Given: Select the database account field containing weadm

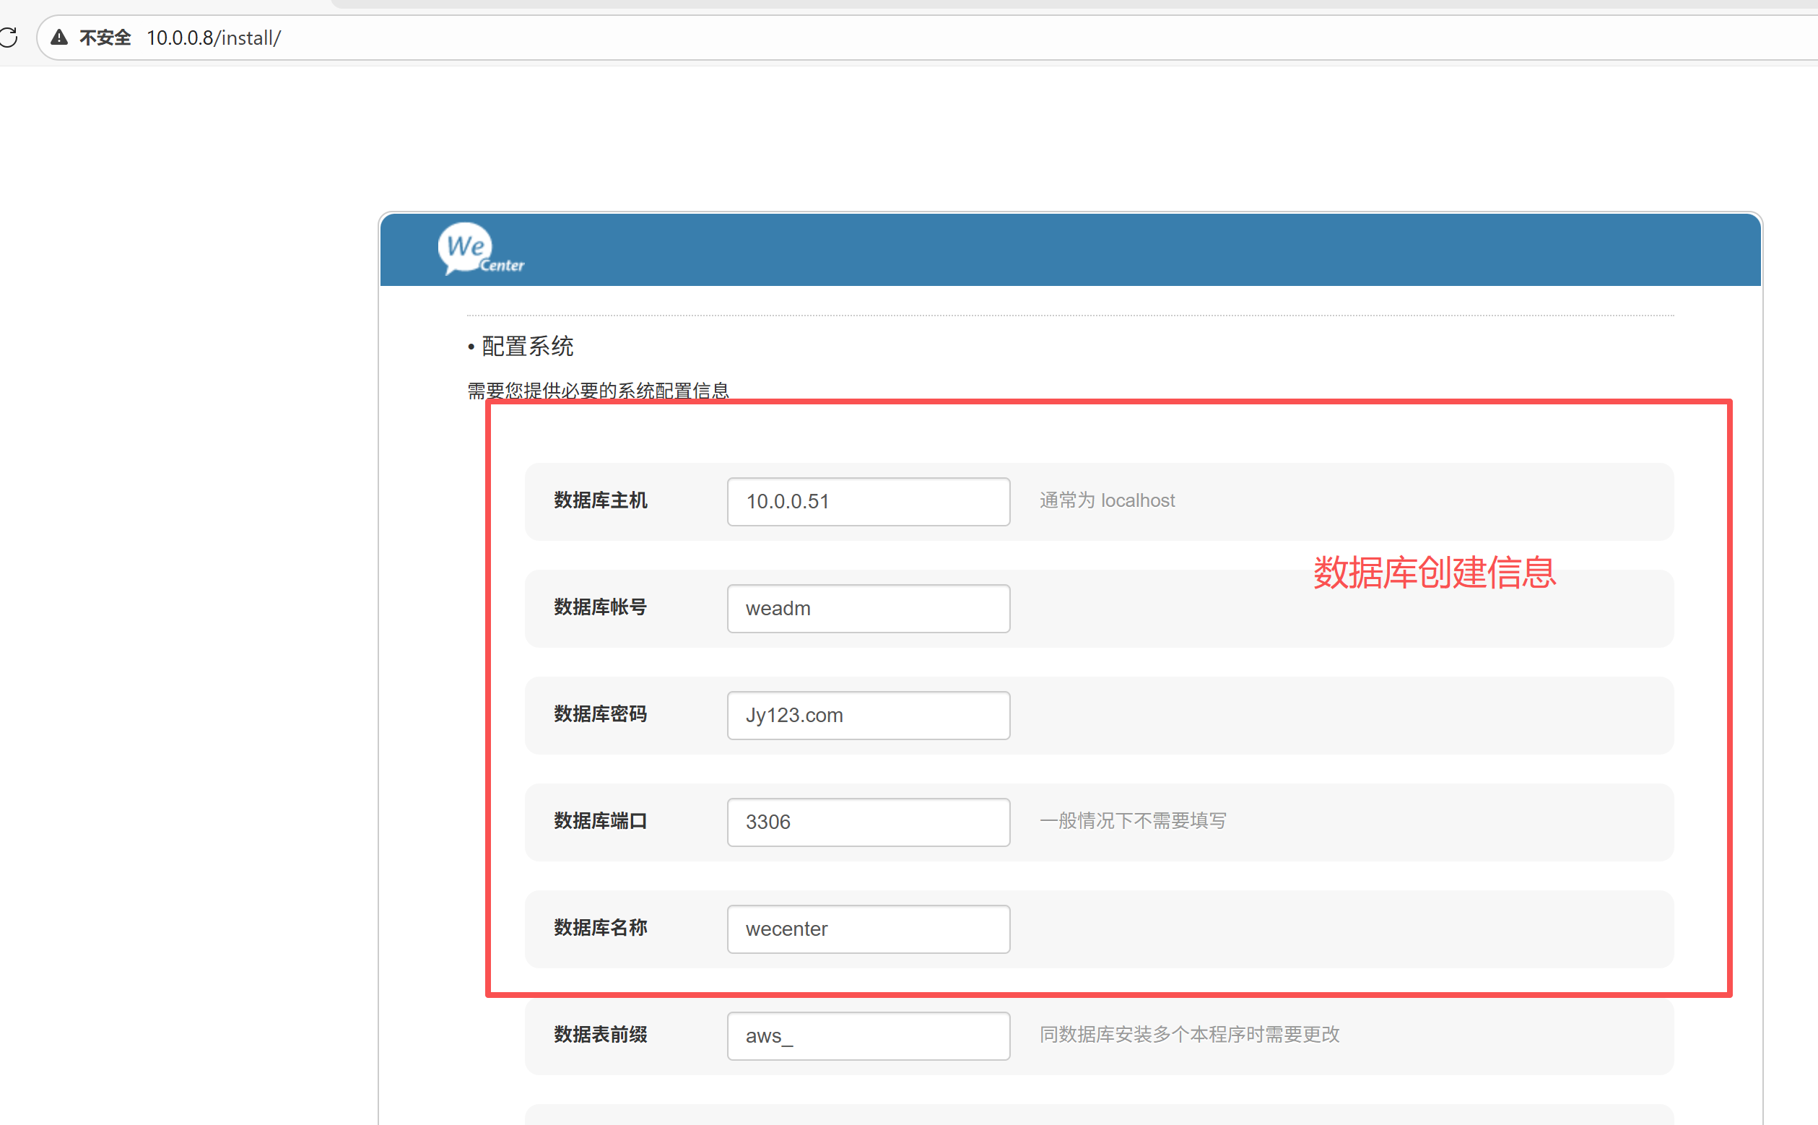Looking at the screenshot, I should 868,609.
